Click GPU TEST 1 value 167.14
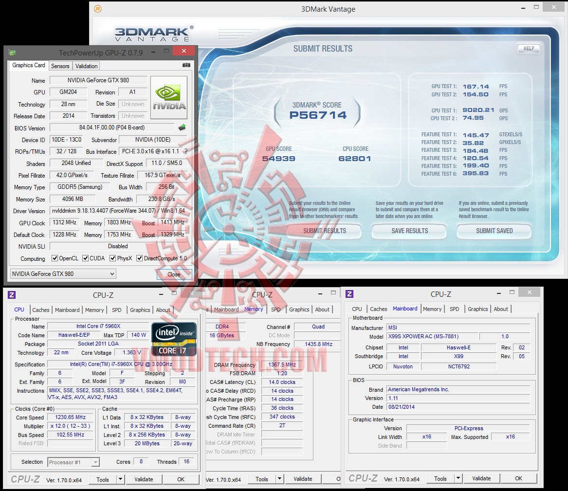568x491 pixels. pos(476,87)
